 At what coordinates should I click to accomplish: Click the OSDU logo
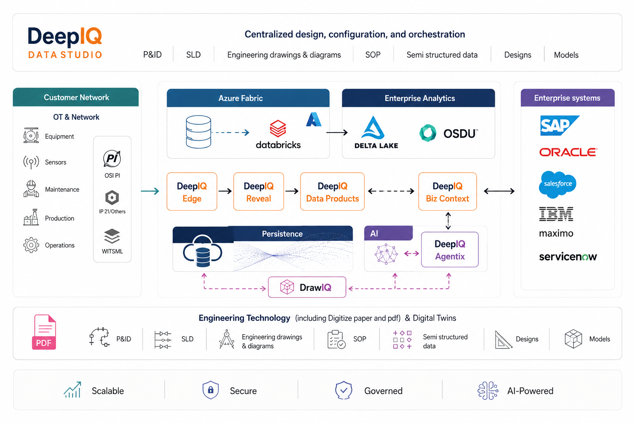click(449, 133)
